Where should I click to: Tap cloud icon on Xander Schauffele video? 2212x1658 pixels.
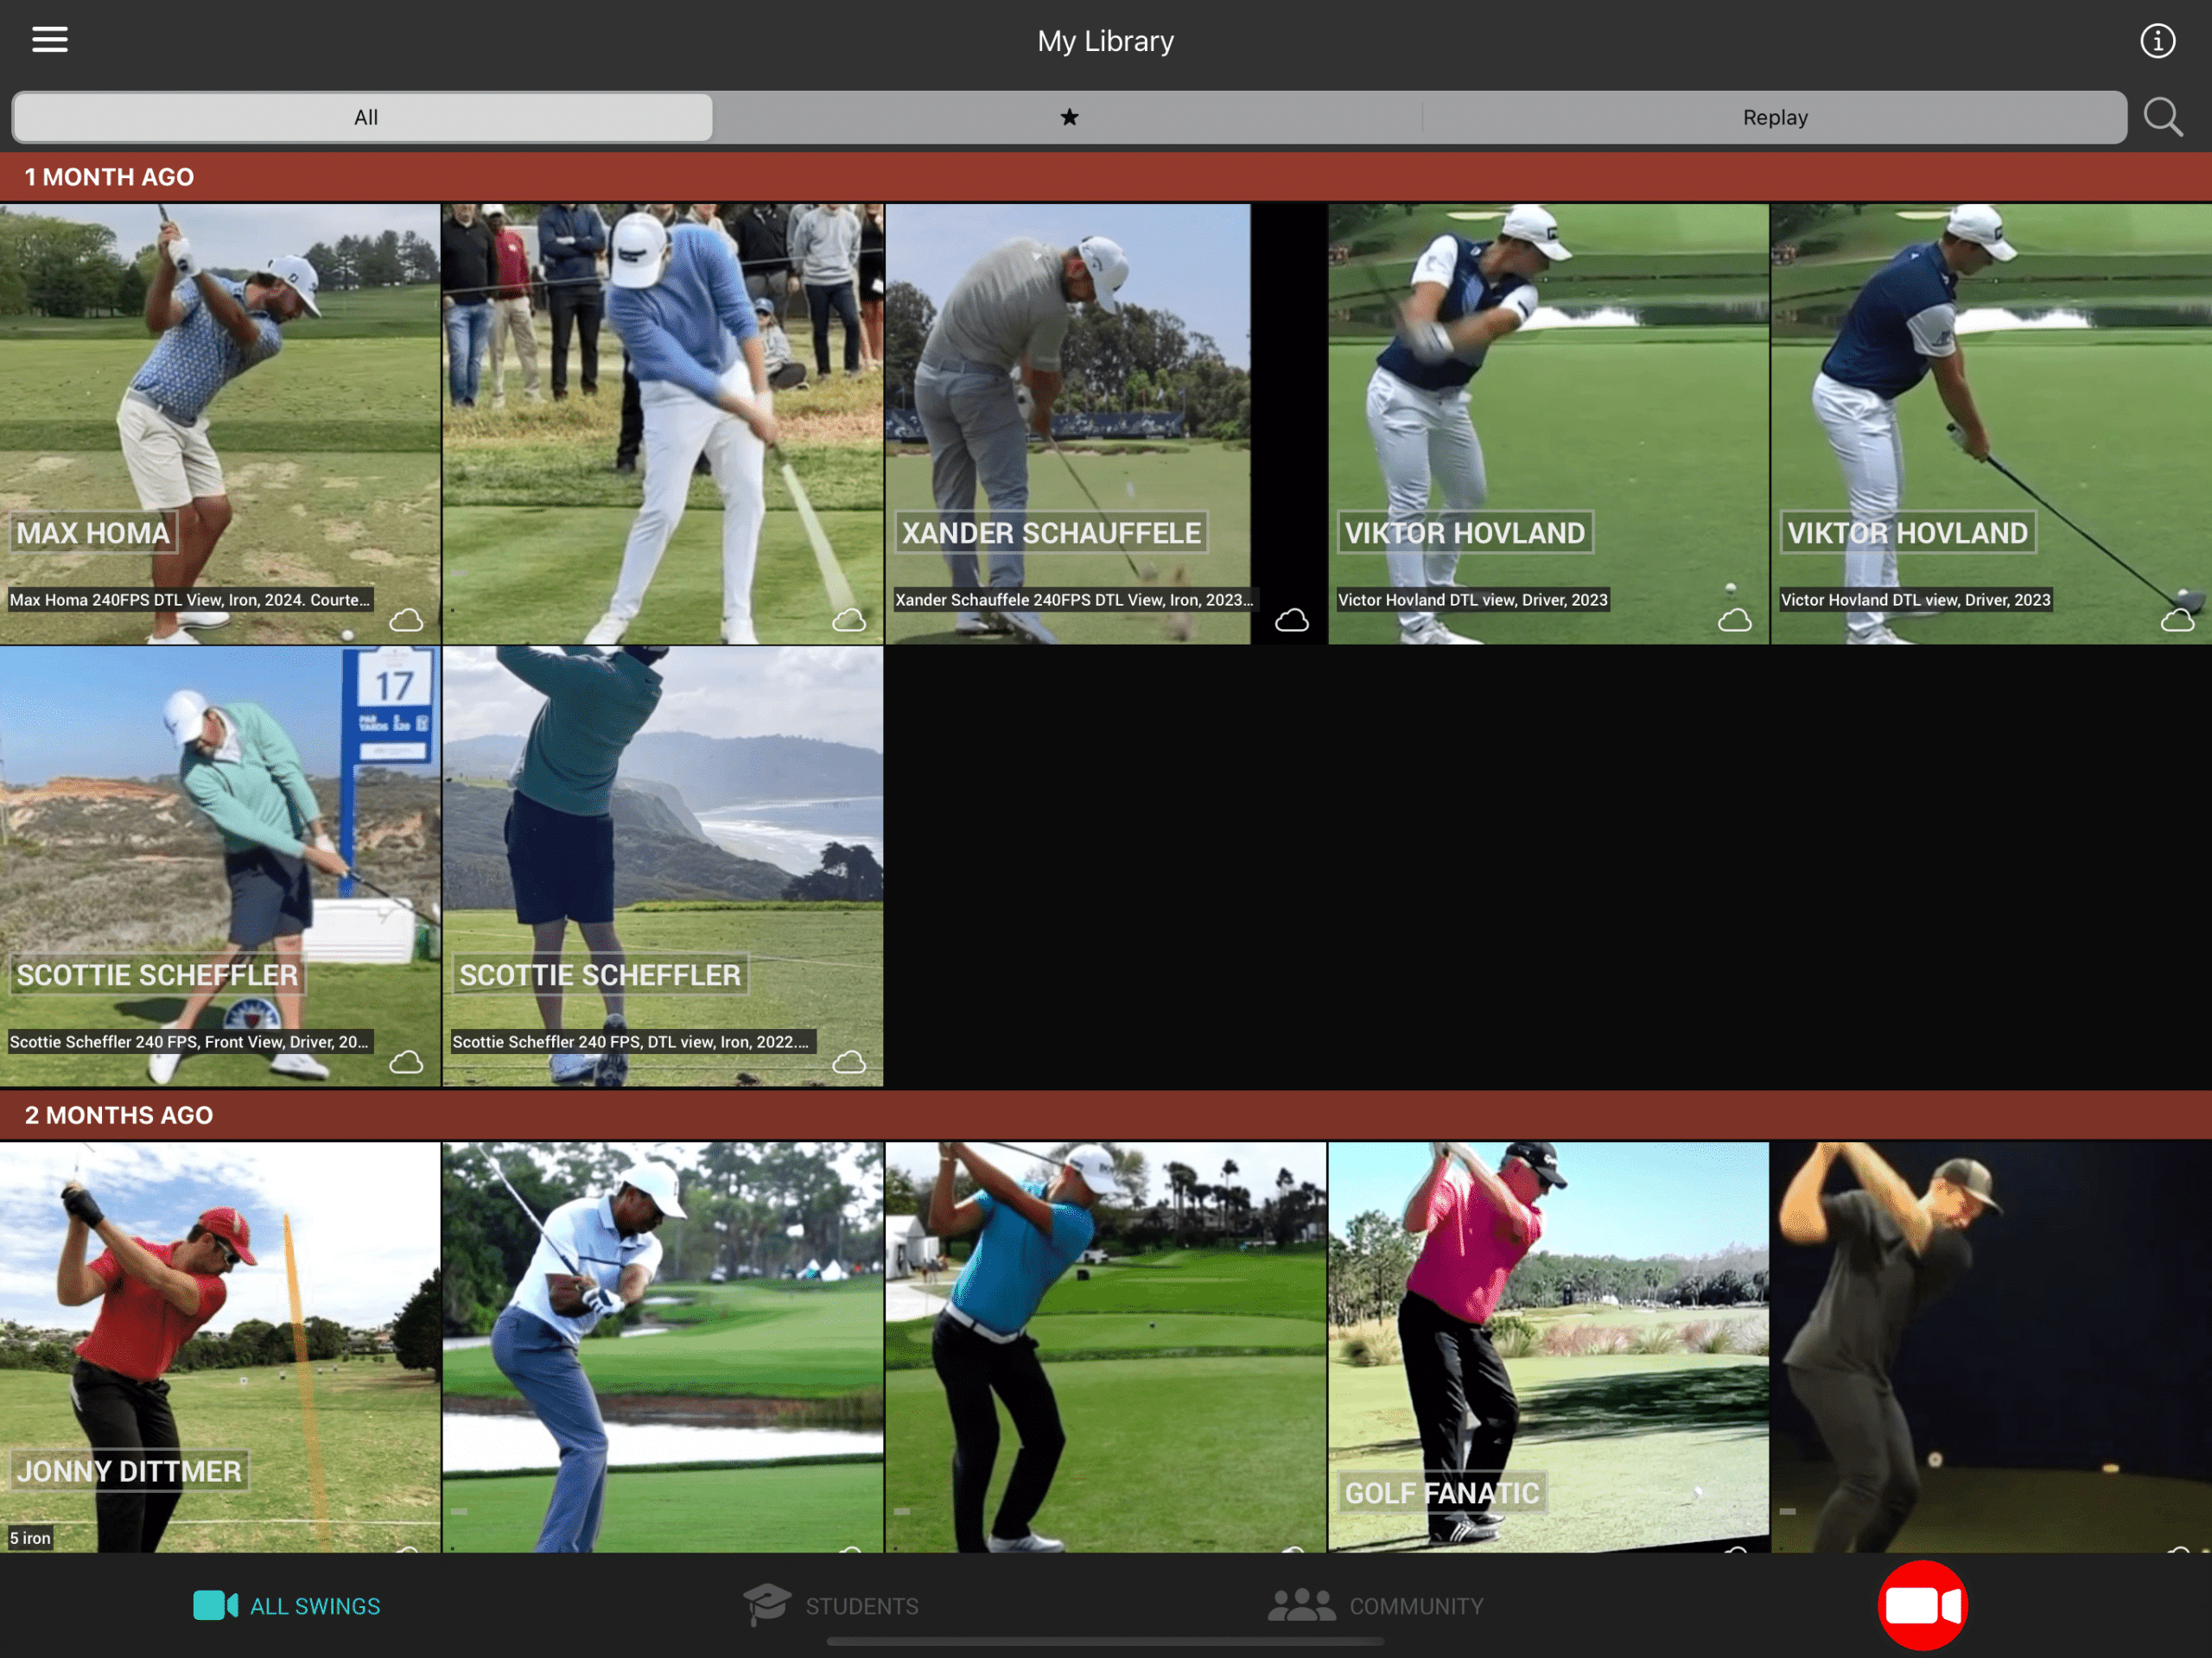[x=1292, y=620]
